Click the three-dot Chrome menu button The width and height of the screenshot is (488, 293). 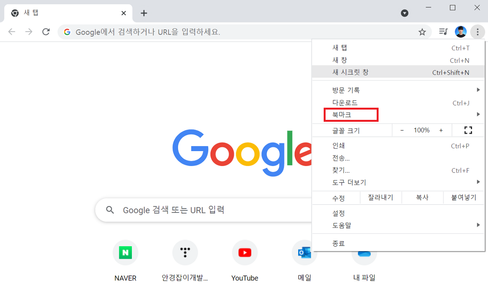click(x=477, y=32)
